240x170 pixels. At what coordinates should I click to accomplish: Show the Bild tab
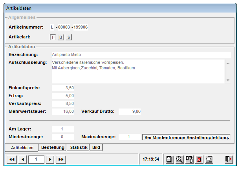97,147
